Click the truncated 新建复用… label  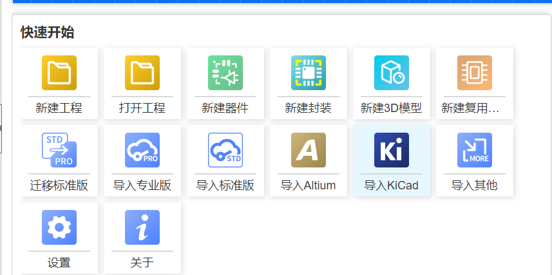(470, 108)
